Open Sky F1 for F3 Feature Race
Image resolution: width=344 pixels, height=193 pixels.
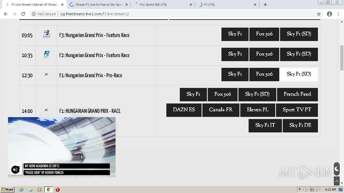pyautogui.click(x=235, y=34)
